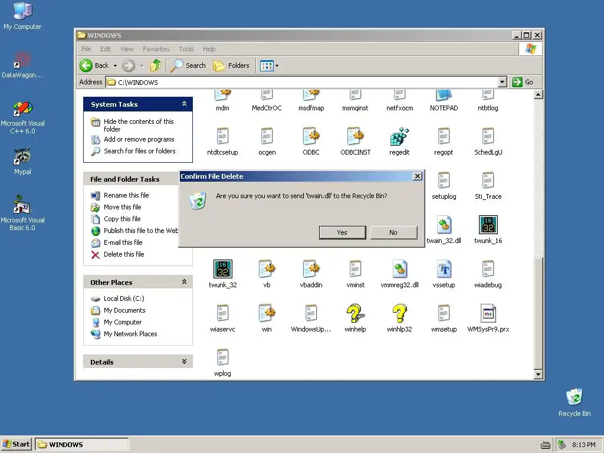Open the Forward history dropdown arrow
Image resolution: width=604 pixels, height=453 pixels.
point(142,66)
